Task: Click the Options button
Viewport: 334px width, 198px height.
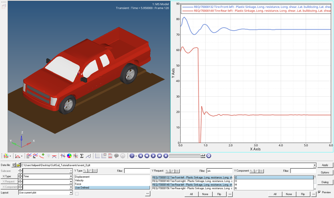Action: [x=325, y=172]
